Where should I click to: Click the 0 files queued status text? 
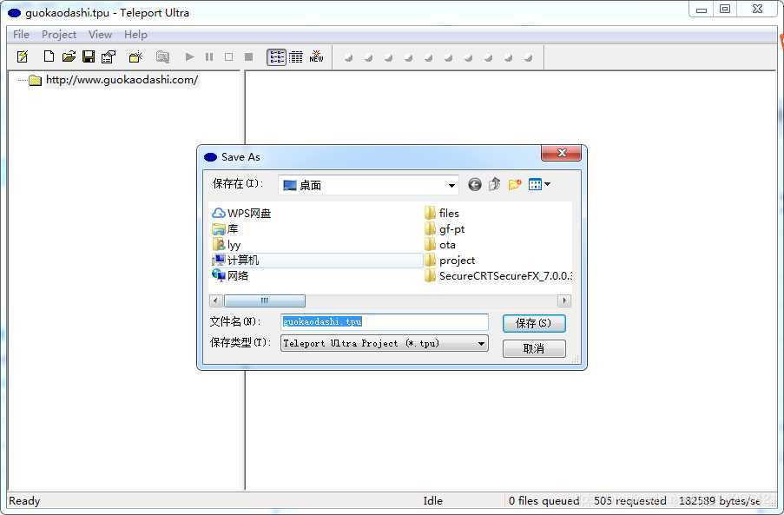(x=544, y=500)
